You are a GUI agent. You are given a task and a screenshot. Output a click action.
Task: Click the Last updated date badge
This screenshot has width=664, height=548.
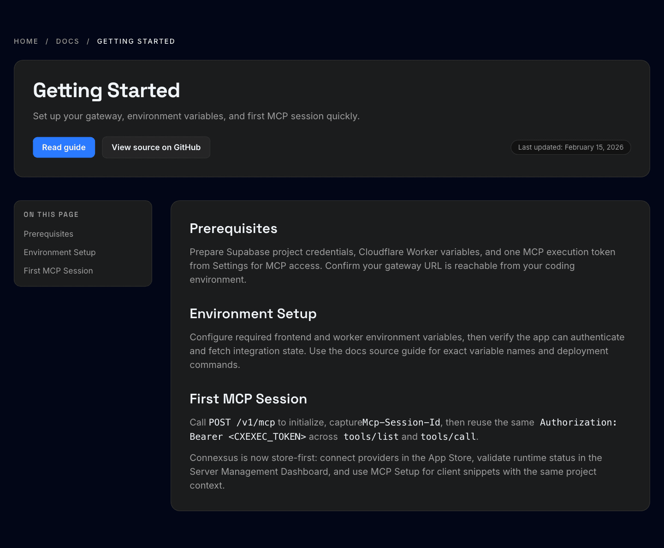[570, 147]
